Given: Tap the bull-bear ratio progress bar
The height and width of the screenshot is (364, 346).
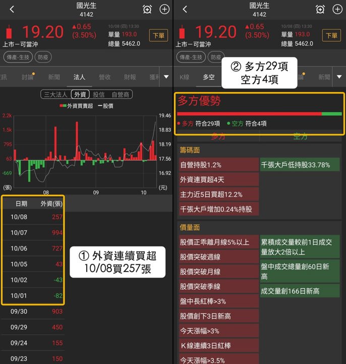Looking at the screenshot, I should (259, 114).
